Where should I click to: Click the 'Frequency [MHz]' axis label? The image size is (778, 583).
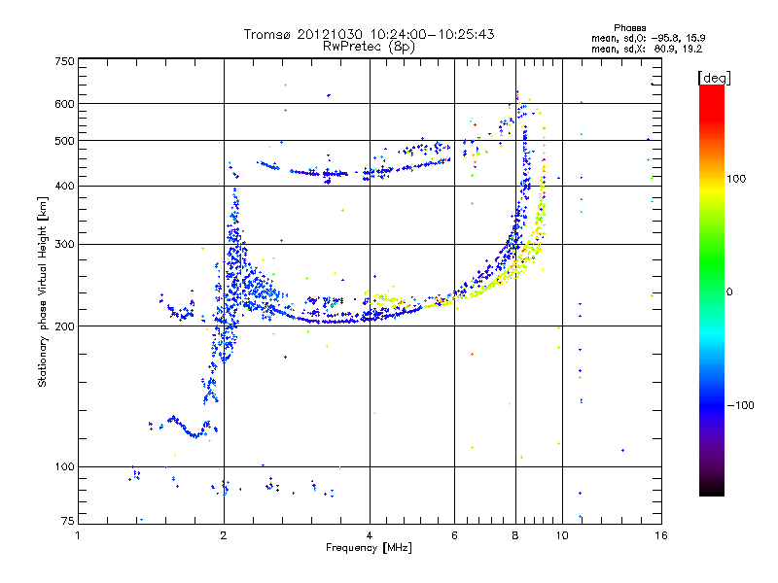point(369,548)
